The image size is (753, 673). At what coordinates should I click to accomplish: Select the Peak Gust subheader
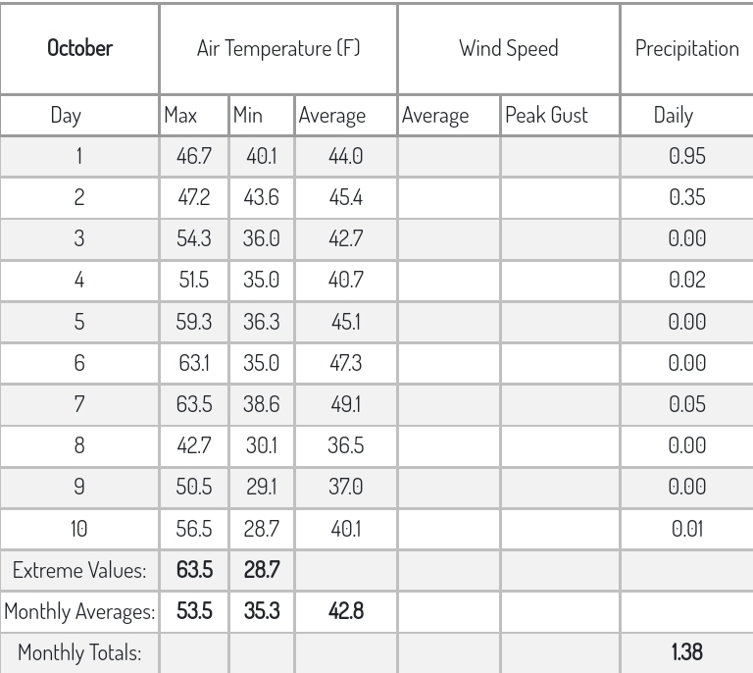(546, 116)
